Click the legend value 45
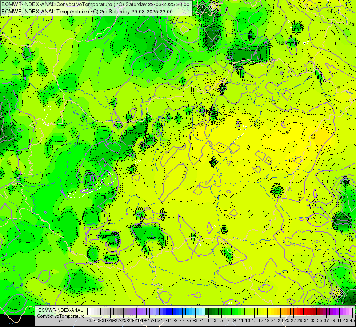 352,320
